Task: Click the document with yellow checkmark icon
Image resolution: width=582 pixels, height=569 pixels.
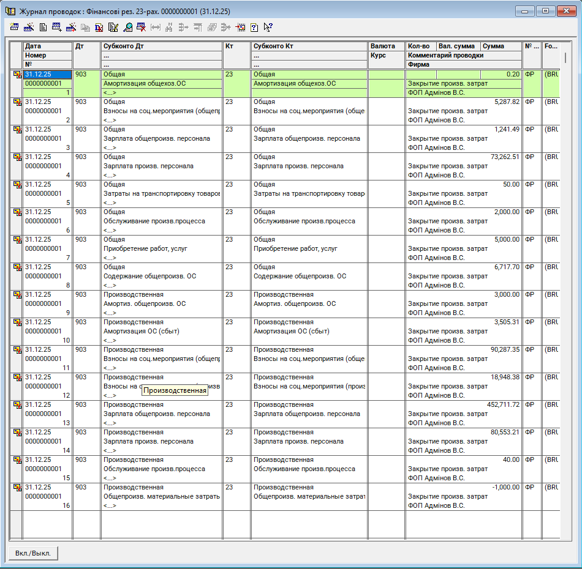Action: (x=113, y=27)
